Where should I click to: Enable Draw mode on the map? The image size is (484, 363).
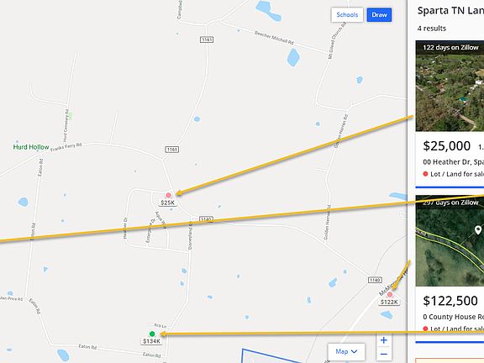pos(379,15)
